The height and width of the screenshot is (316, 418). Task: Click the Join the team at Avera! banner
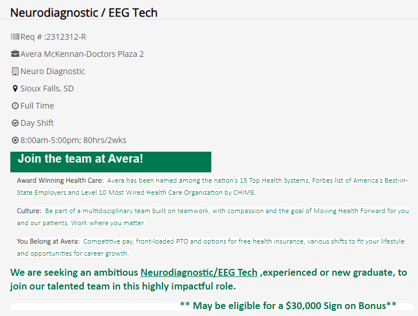point(111,162)
